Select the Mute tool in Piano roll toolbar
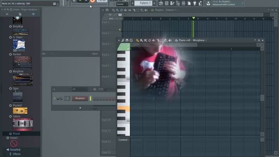279x157 pixels. pos(153,41)
